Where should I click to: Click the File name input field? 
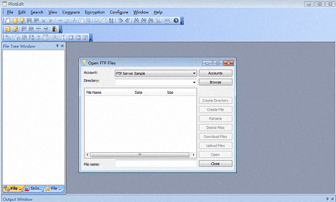[156, 164]
